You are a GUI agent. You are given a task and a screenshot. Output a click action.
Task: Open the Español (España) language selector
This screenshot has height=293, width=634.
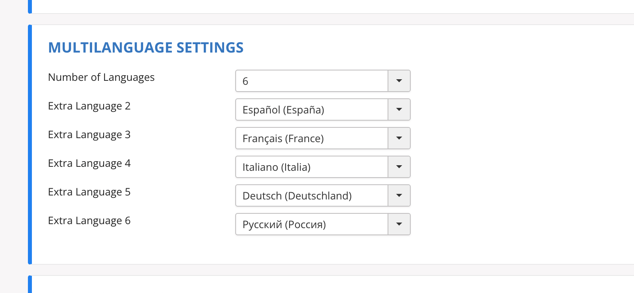click(x=312, y=109)
